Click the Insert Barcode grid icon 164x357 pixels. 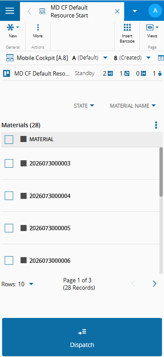point(127,27)
